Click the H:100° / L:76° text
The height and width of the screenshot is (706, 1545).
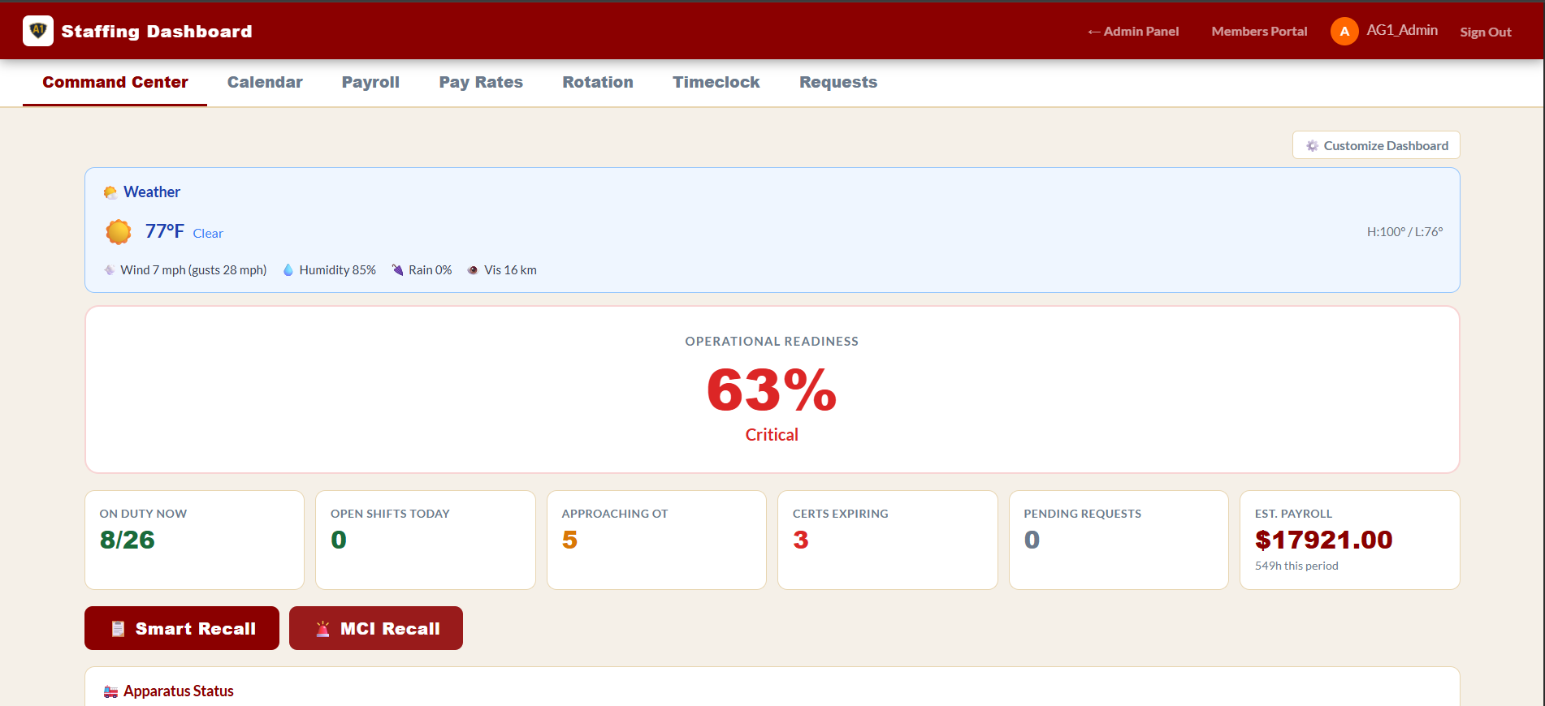click(1404, 232)
